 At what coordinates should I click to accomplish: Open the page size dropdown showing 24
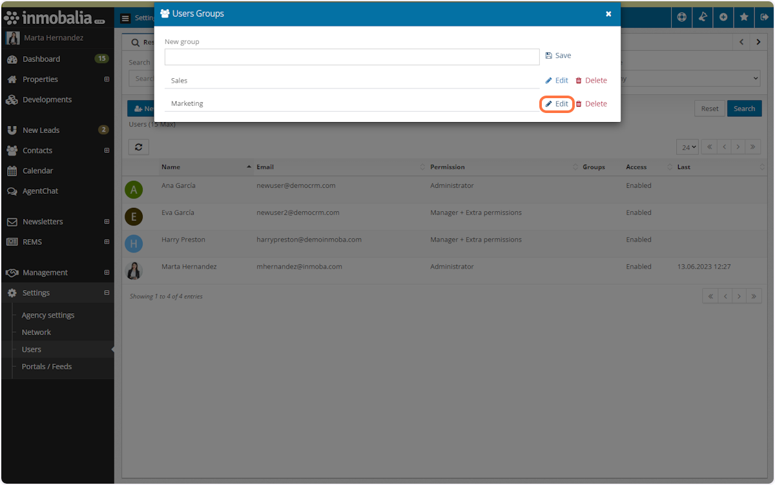coord(689,147)
